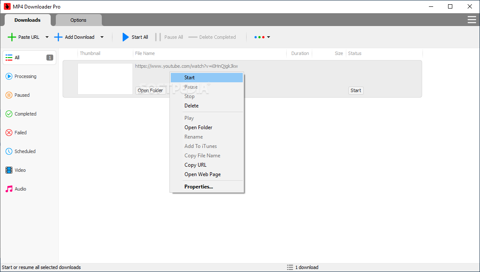Click the Open Folder button in the download row

point(151,90)
